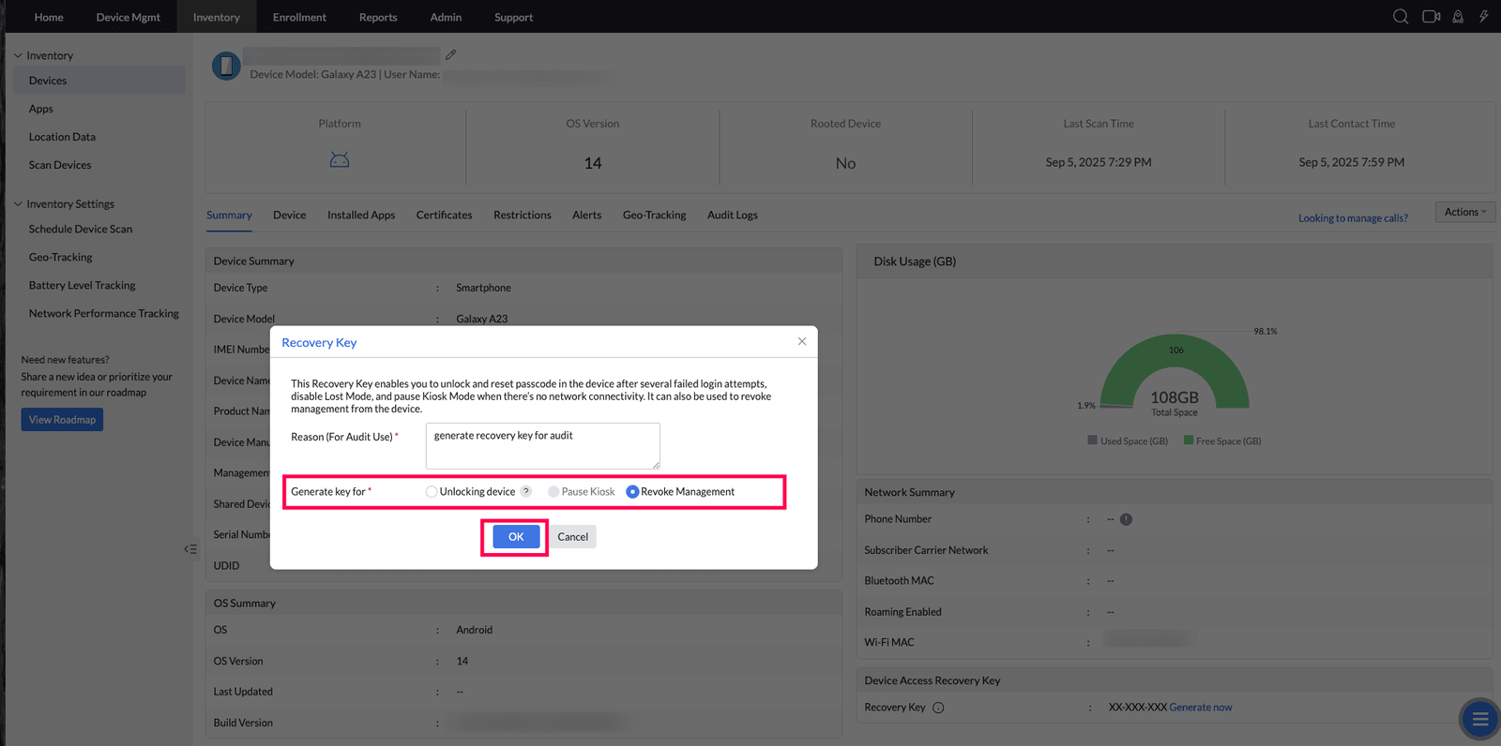Edit device name with pencil icon
The image size is (1501, 746).
tap(451, 54)
